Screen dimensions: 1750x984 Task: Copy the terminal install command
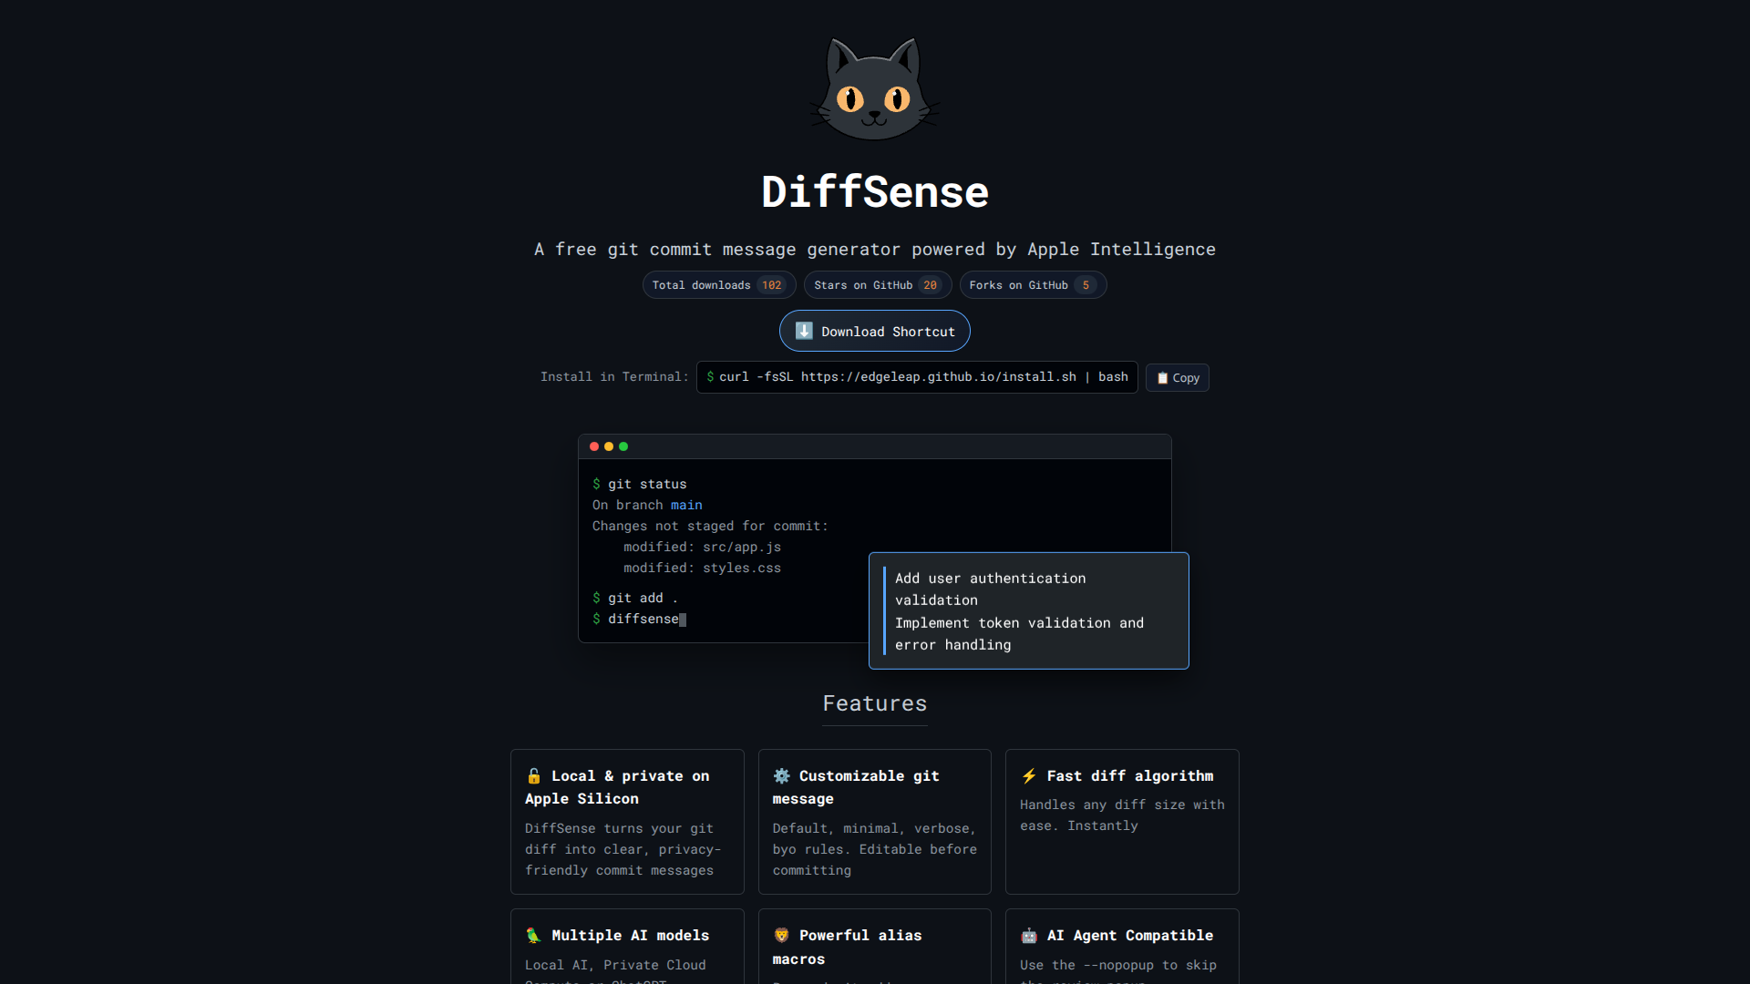[x=1177, y=377]
